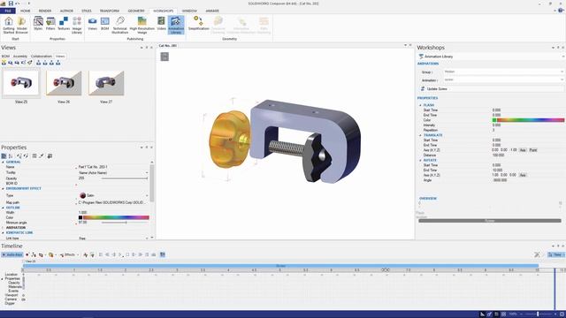Expand the ANIMATION section in Properties
The image size is (566, 318).
tap(4, 228)
